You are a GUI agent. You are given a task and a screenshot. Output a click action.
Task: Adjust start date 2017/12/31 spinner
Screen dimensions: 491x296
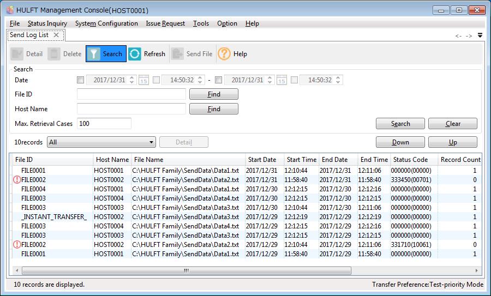point(132,80)
